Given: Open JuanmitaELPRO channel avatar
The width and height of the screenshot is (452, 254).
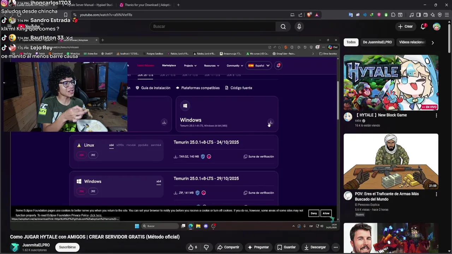Looking at the screenshot, I should (x=15, y=247).
